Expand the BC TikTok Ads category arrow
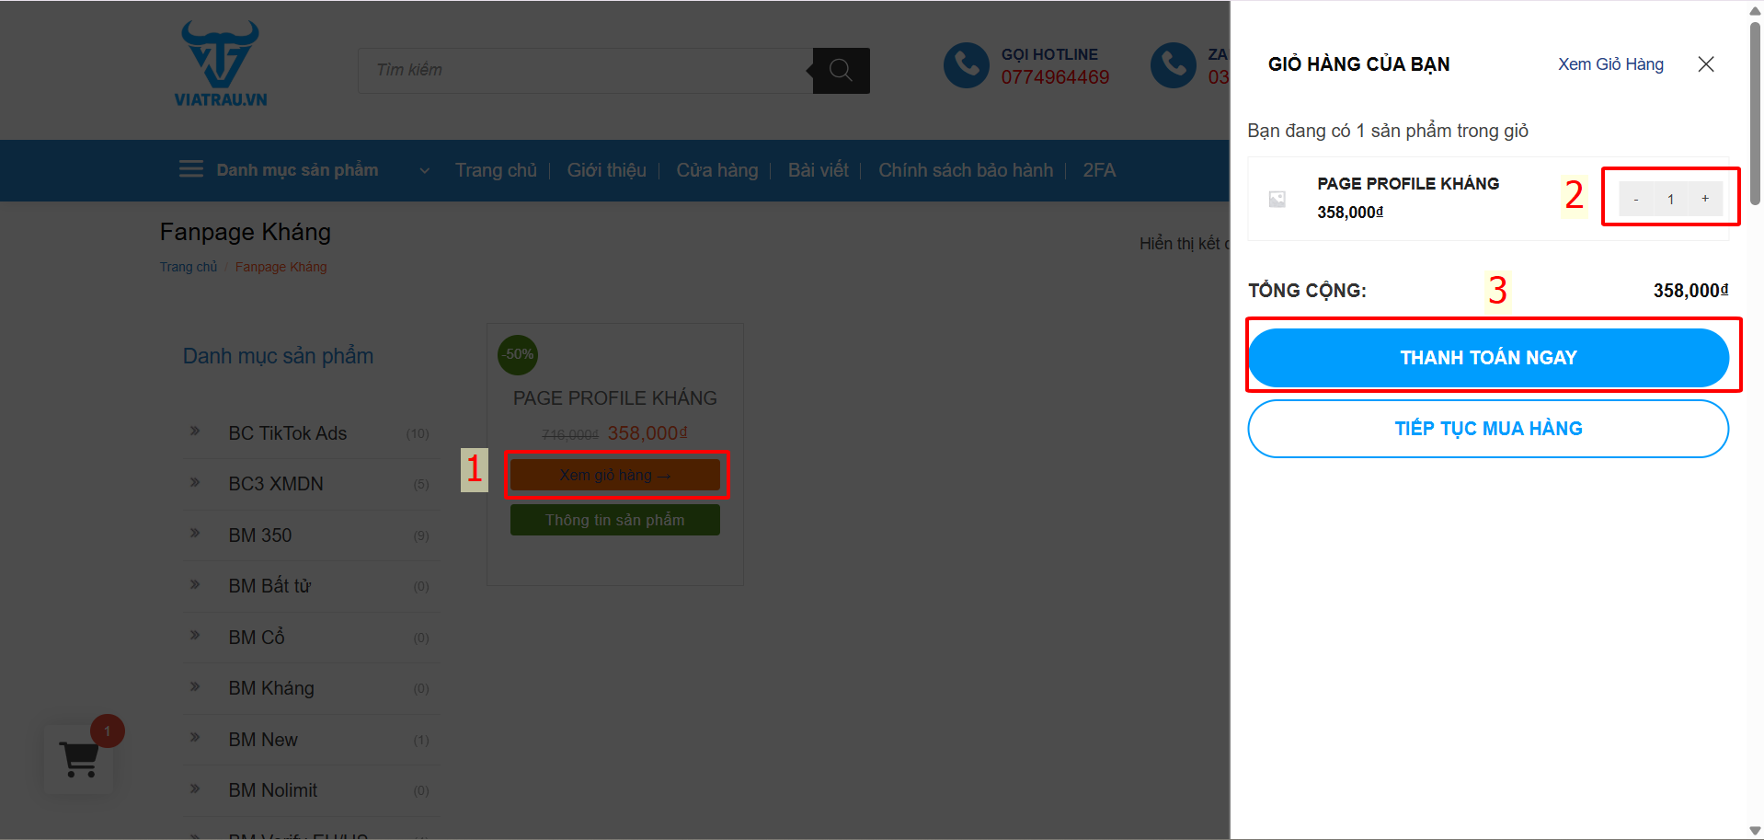Viewport: 1764px width, 840px height. coord(195,432)
